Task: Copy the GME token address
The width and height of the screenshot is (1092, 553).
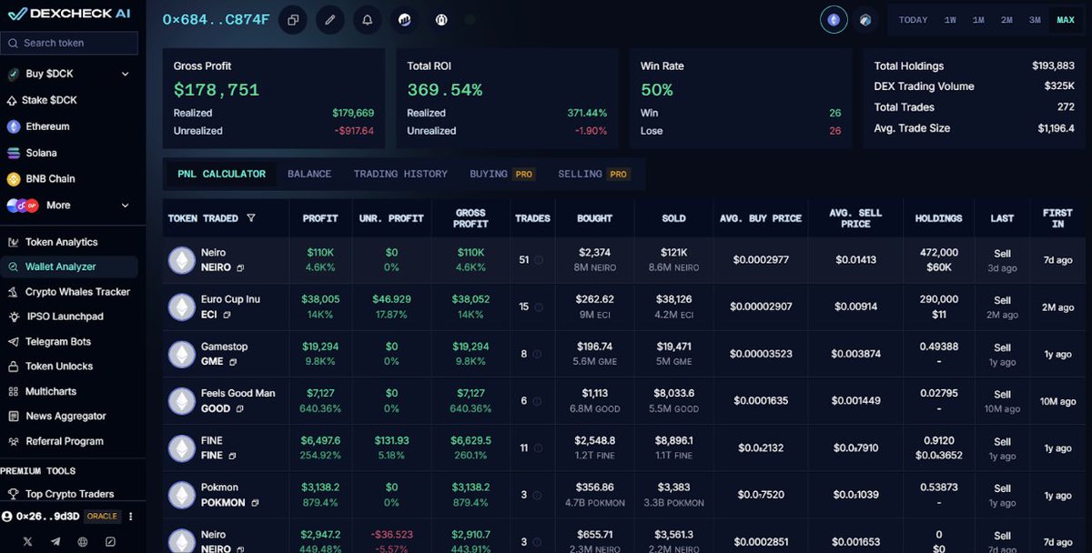Action: [233, 362]
